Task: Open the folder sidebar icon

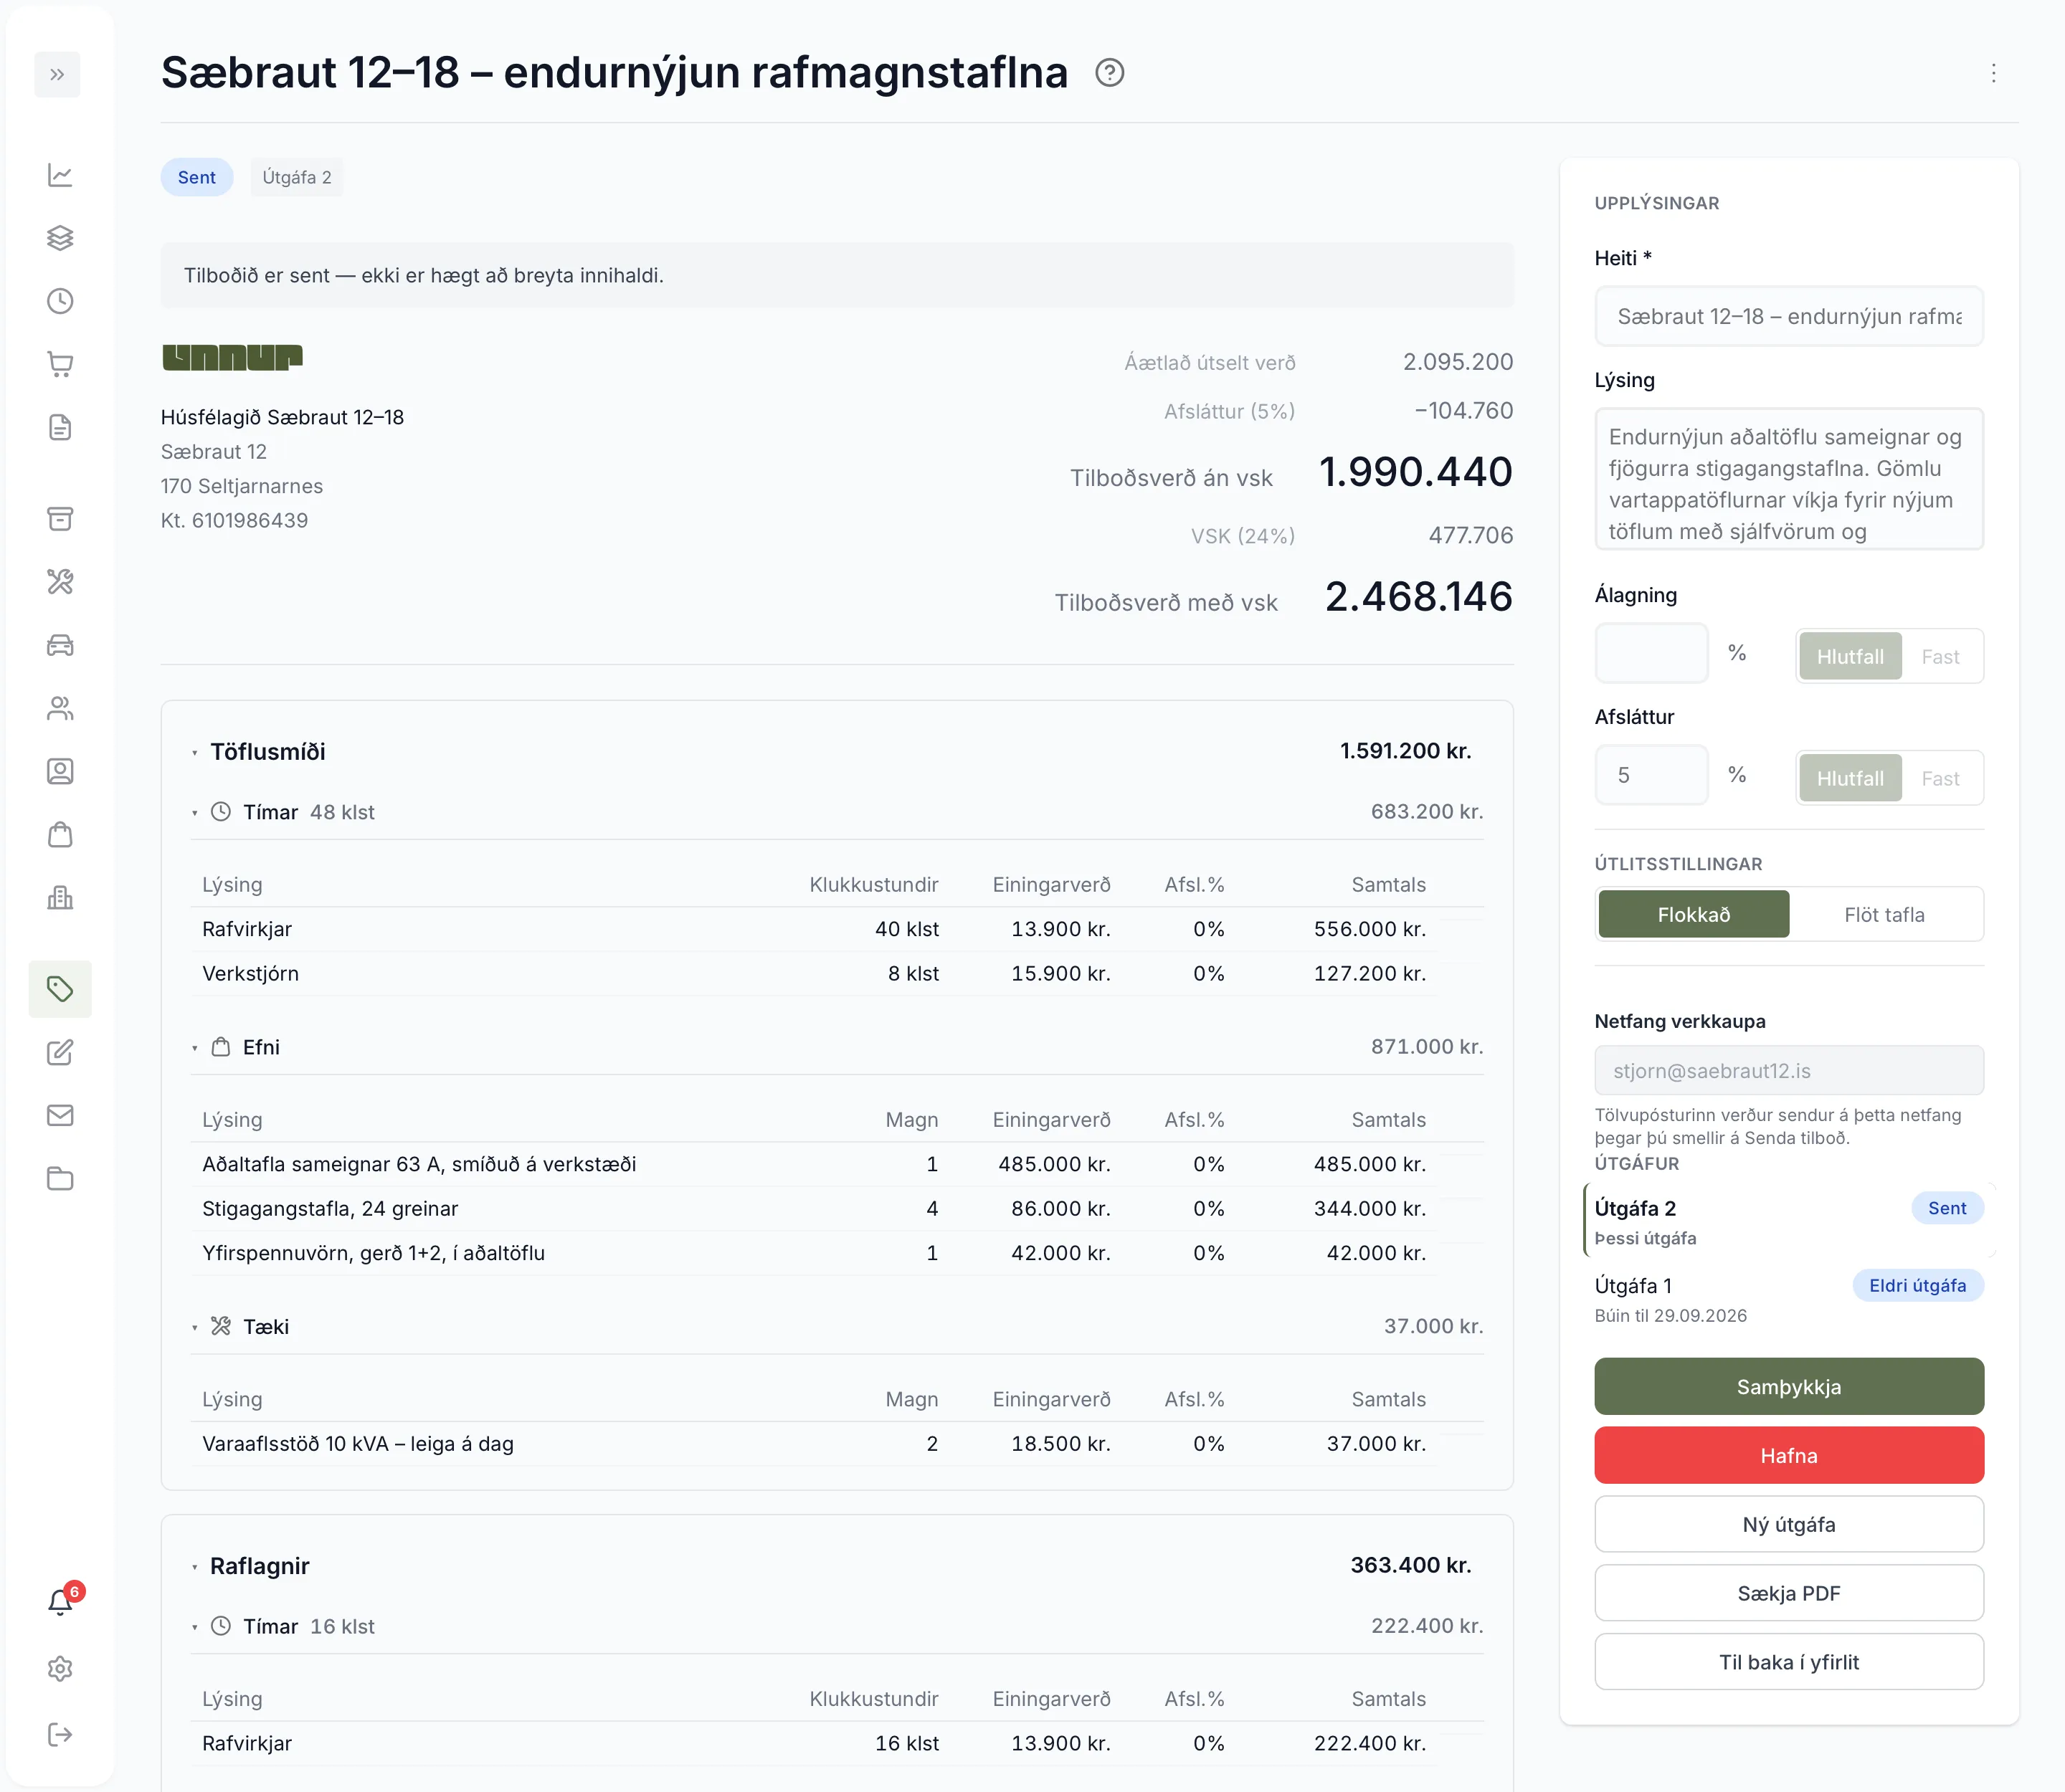Action: [x=60, y=1178]
